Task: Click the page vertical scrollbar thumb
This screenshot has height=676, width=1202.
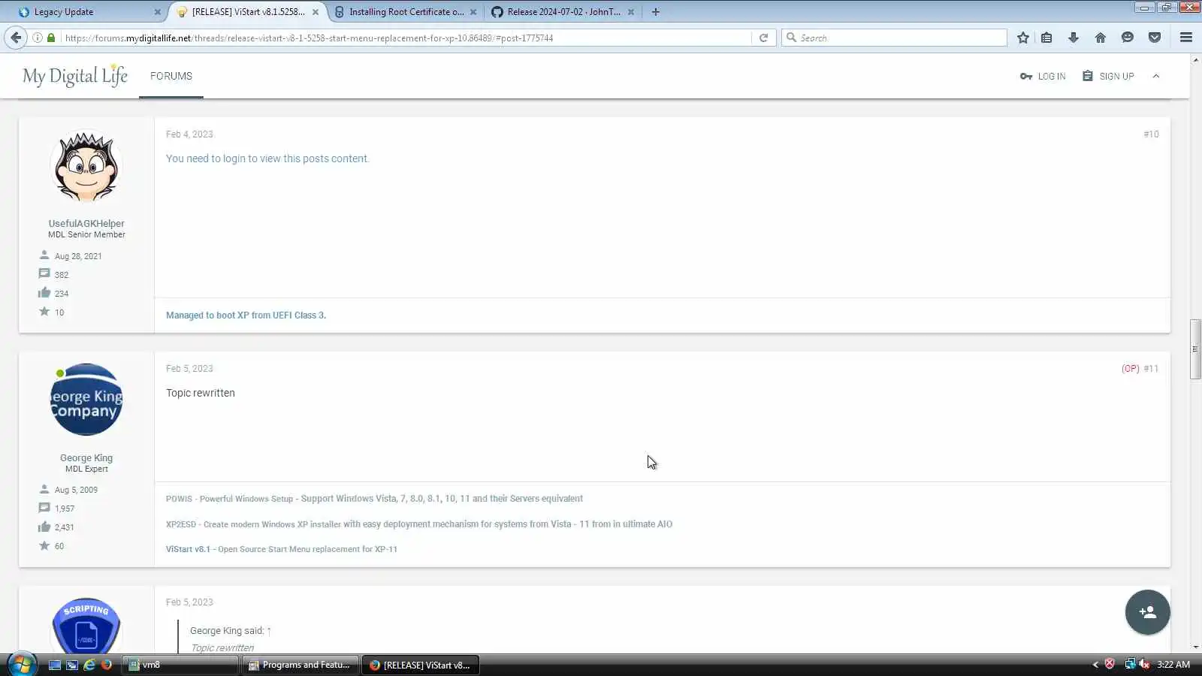Action: point(1195,349)
